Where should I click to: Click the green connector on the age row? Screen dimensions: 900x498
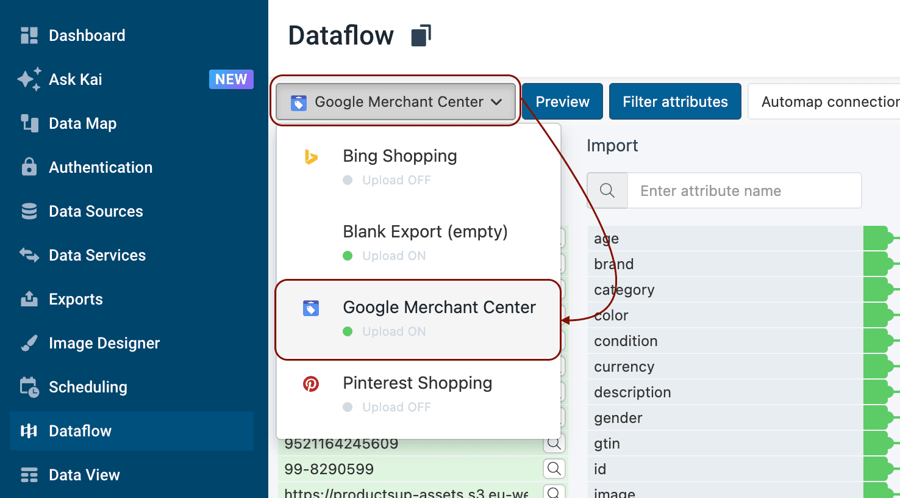[878, 238]
